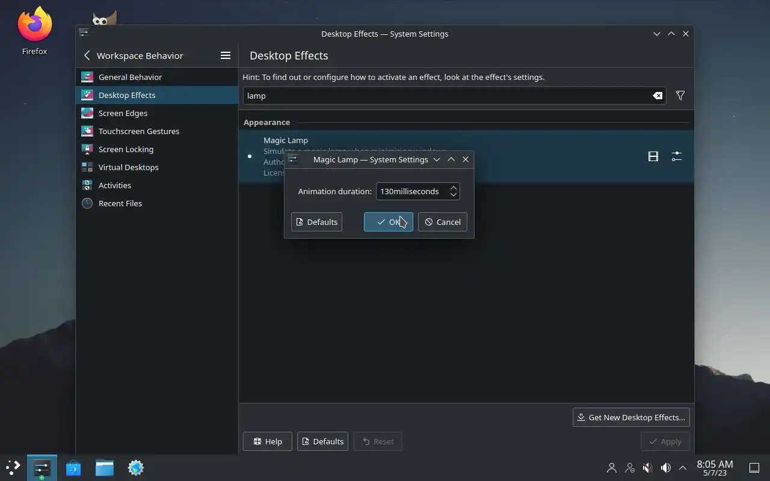Open the volume control tray icon

coord(666,467)
